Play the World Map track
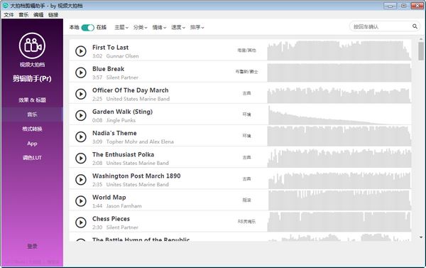 (81, 200)
